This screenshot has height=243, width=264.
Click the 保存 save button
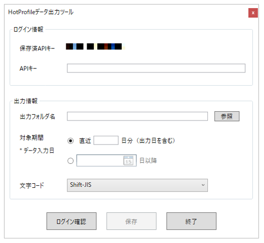131,221
